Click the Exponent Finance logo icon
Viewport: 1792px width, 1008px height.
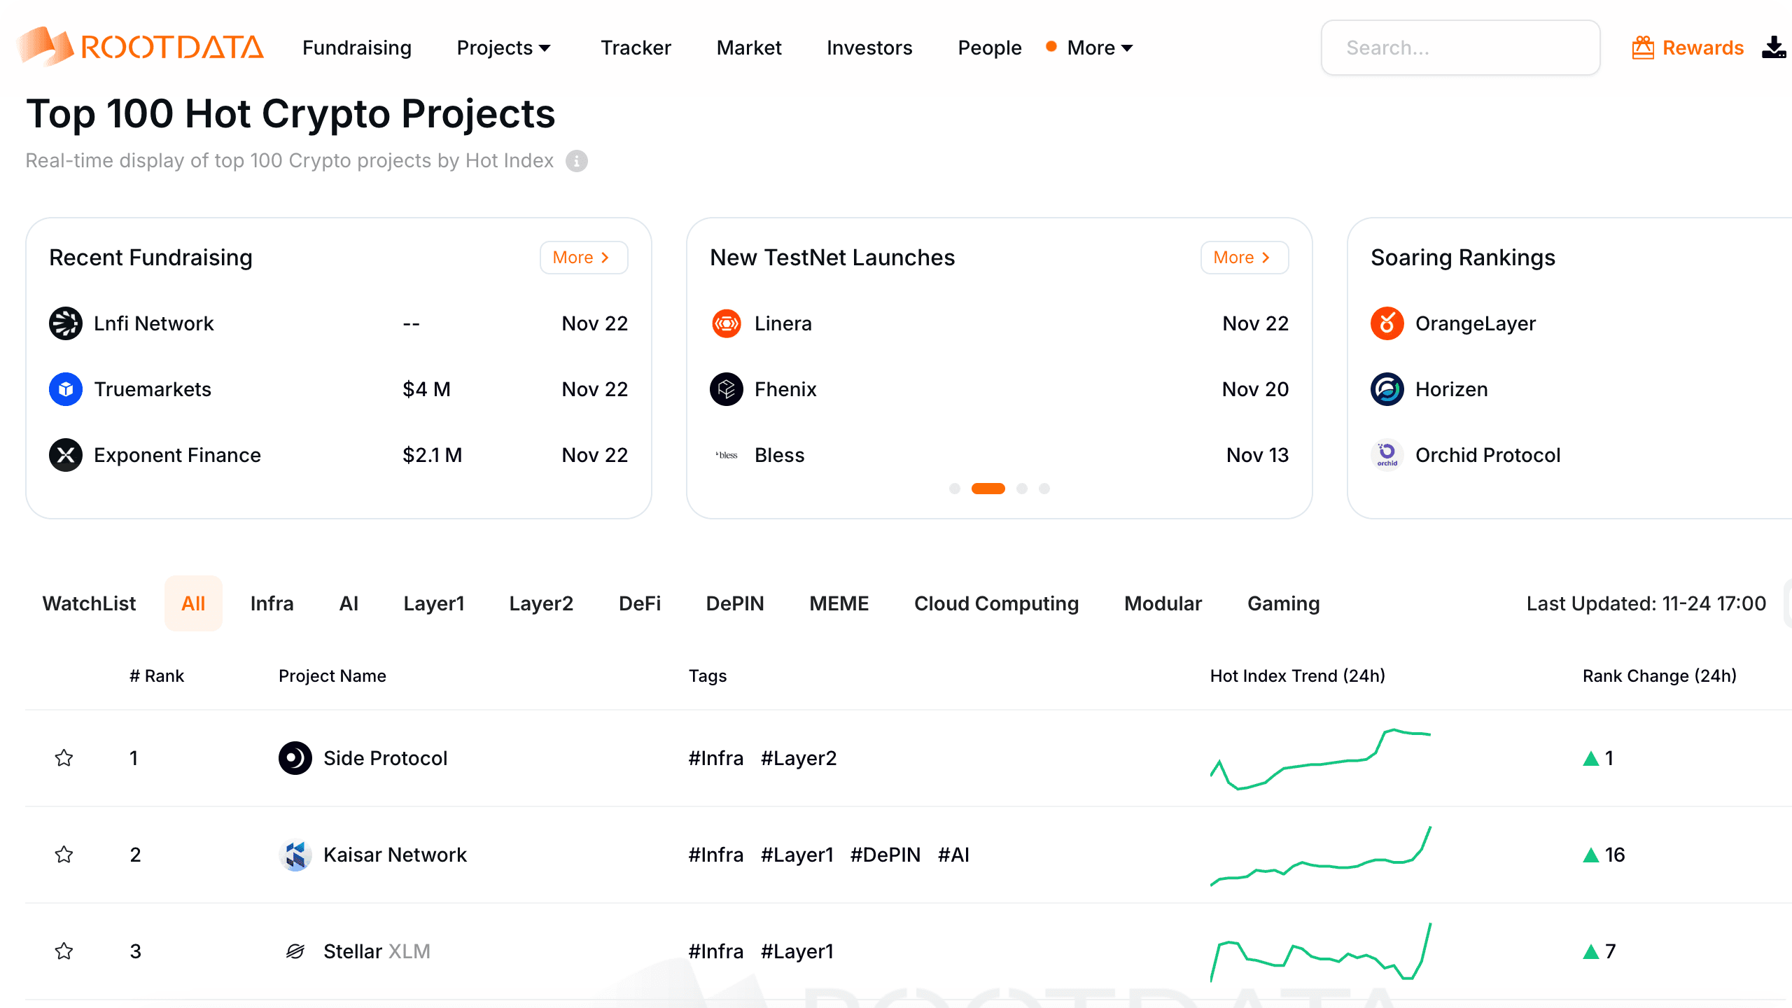coord(66,455)
